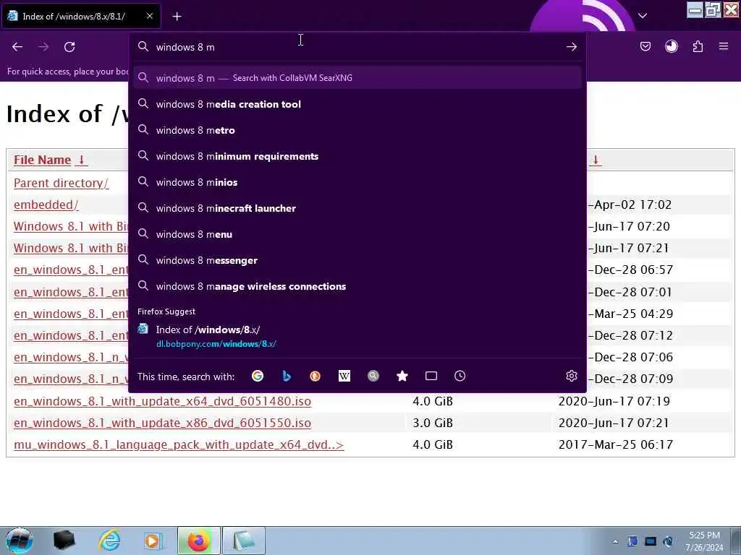Screen dimensions: 741x555
Task: Open Firefox Suggest Index of /windows/8.x/ entry
Action: pos(357,337)
